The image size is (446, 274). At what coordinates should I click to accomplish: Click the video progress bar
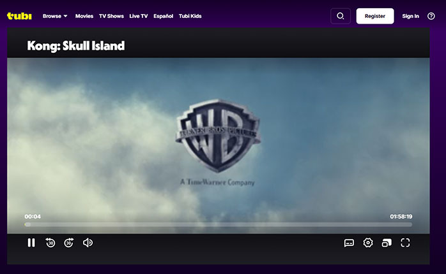click(x=219, y=224)
